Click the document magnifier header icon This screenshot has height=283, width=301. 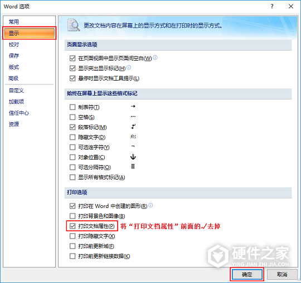[x=74, y=25]
